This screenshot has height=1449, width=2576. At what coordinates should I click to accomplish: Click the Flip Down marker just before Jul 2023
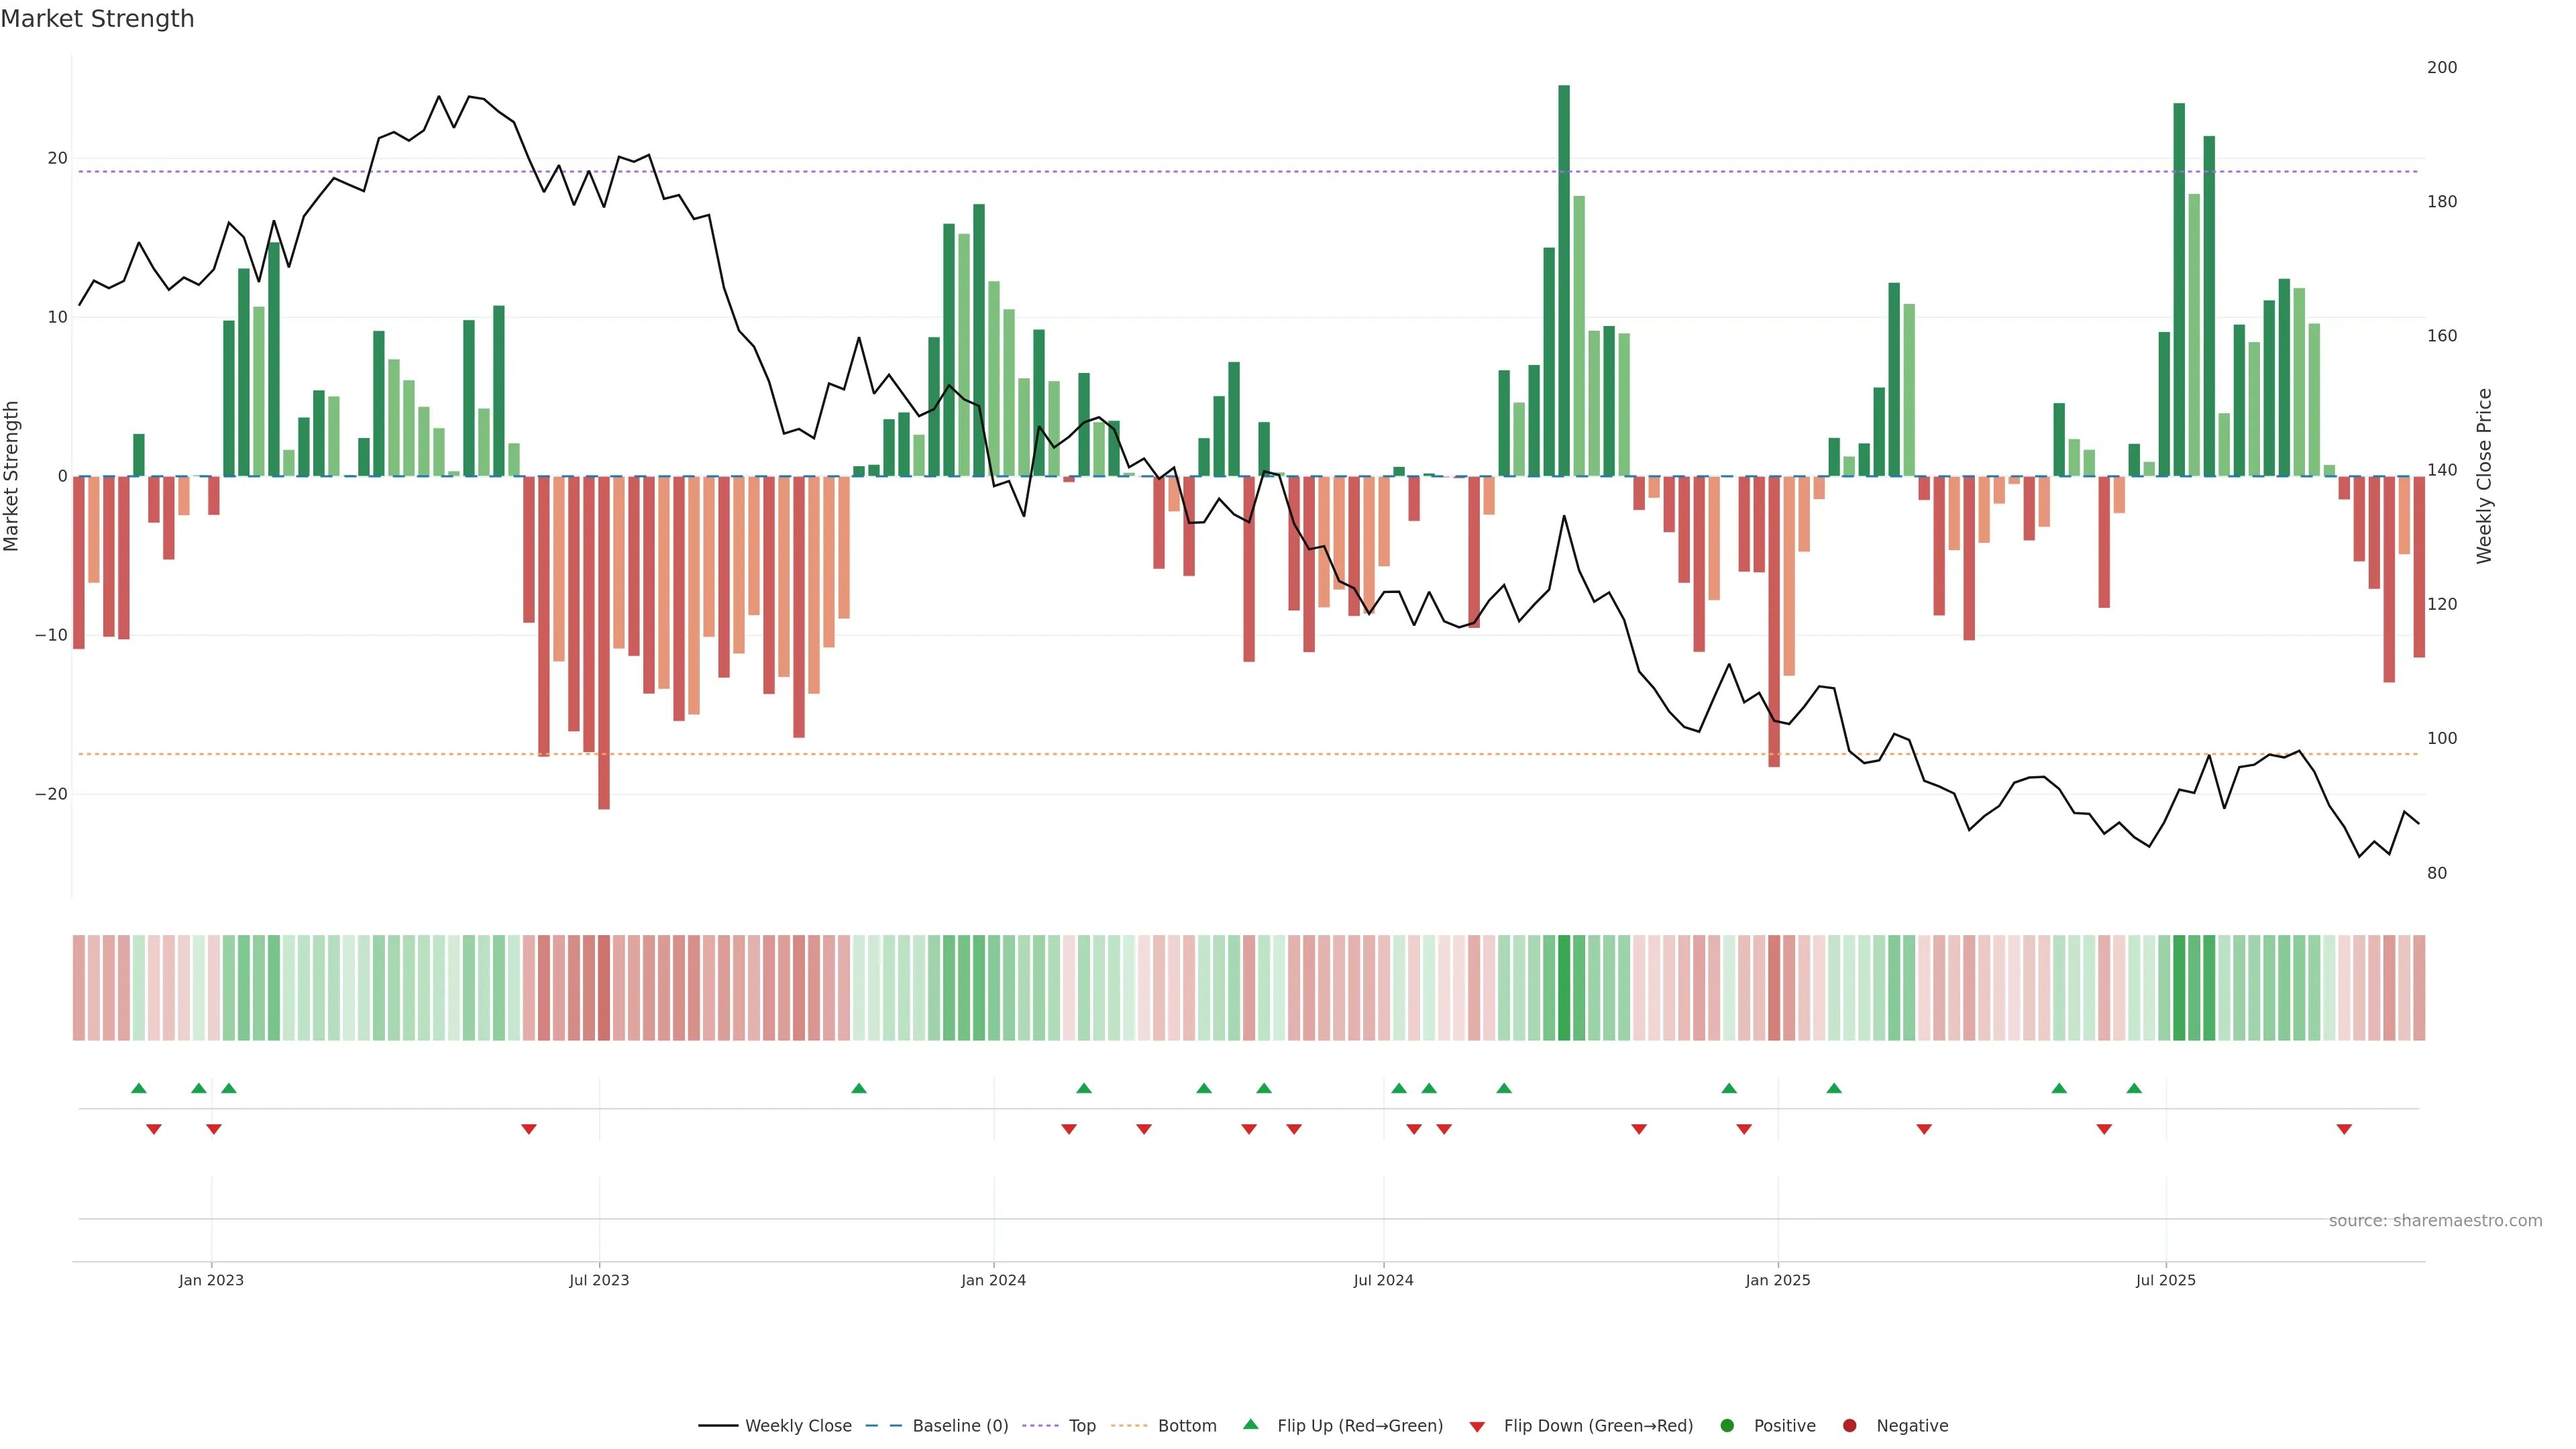point(529,1129)
